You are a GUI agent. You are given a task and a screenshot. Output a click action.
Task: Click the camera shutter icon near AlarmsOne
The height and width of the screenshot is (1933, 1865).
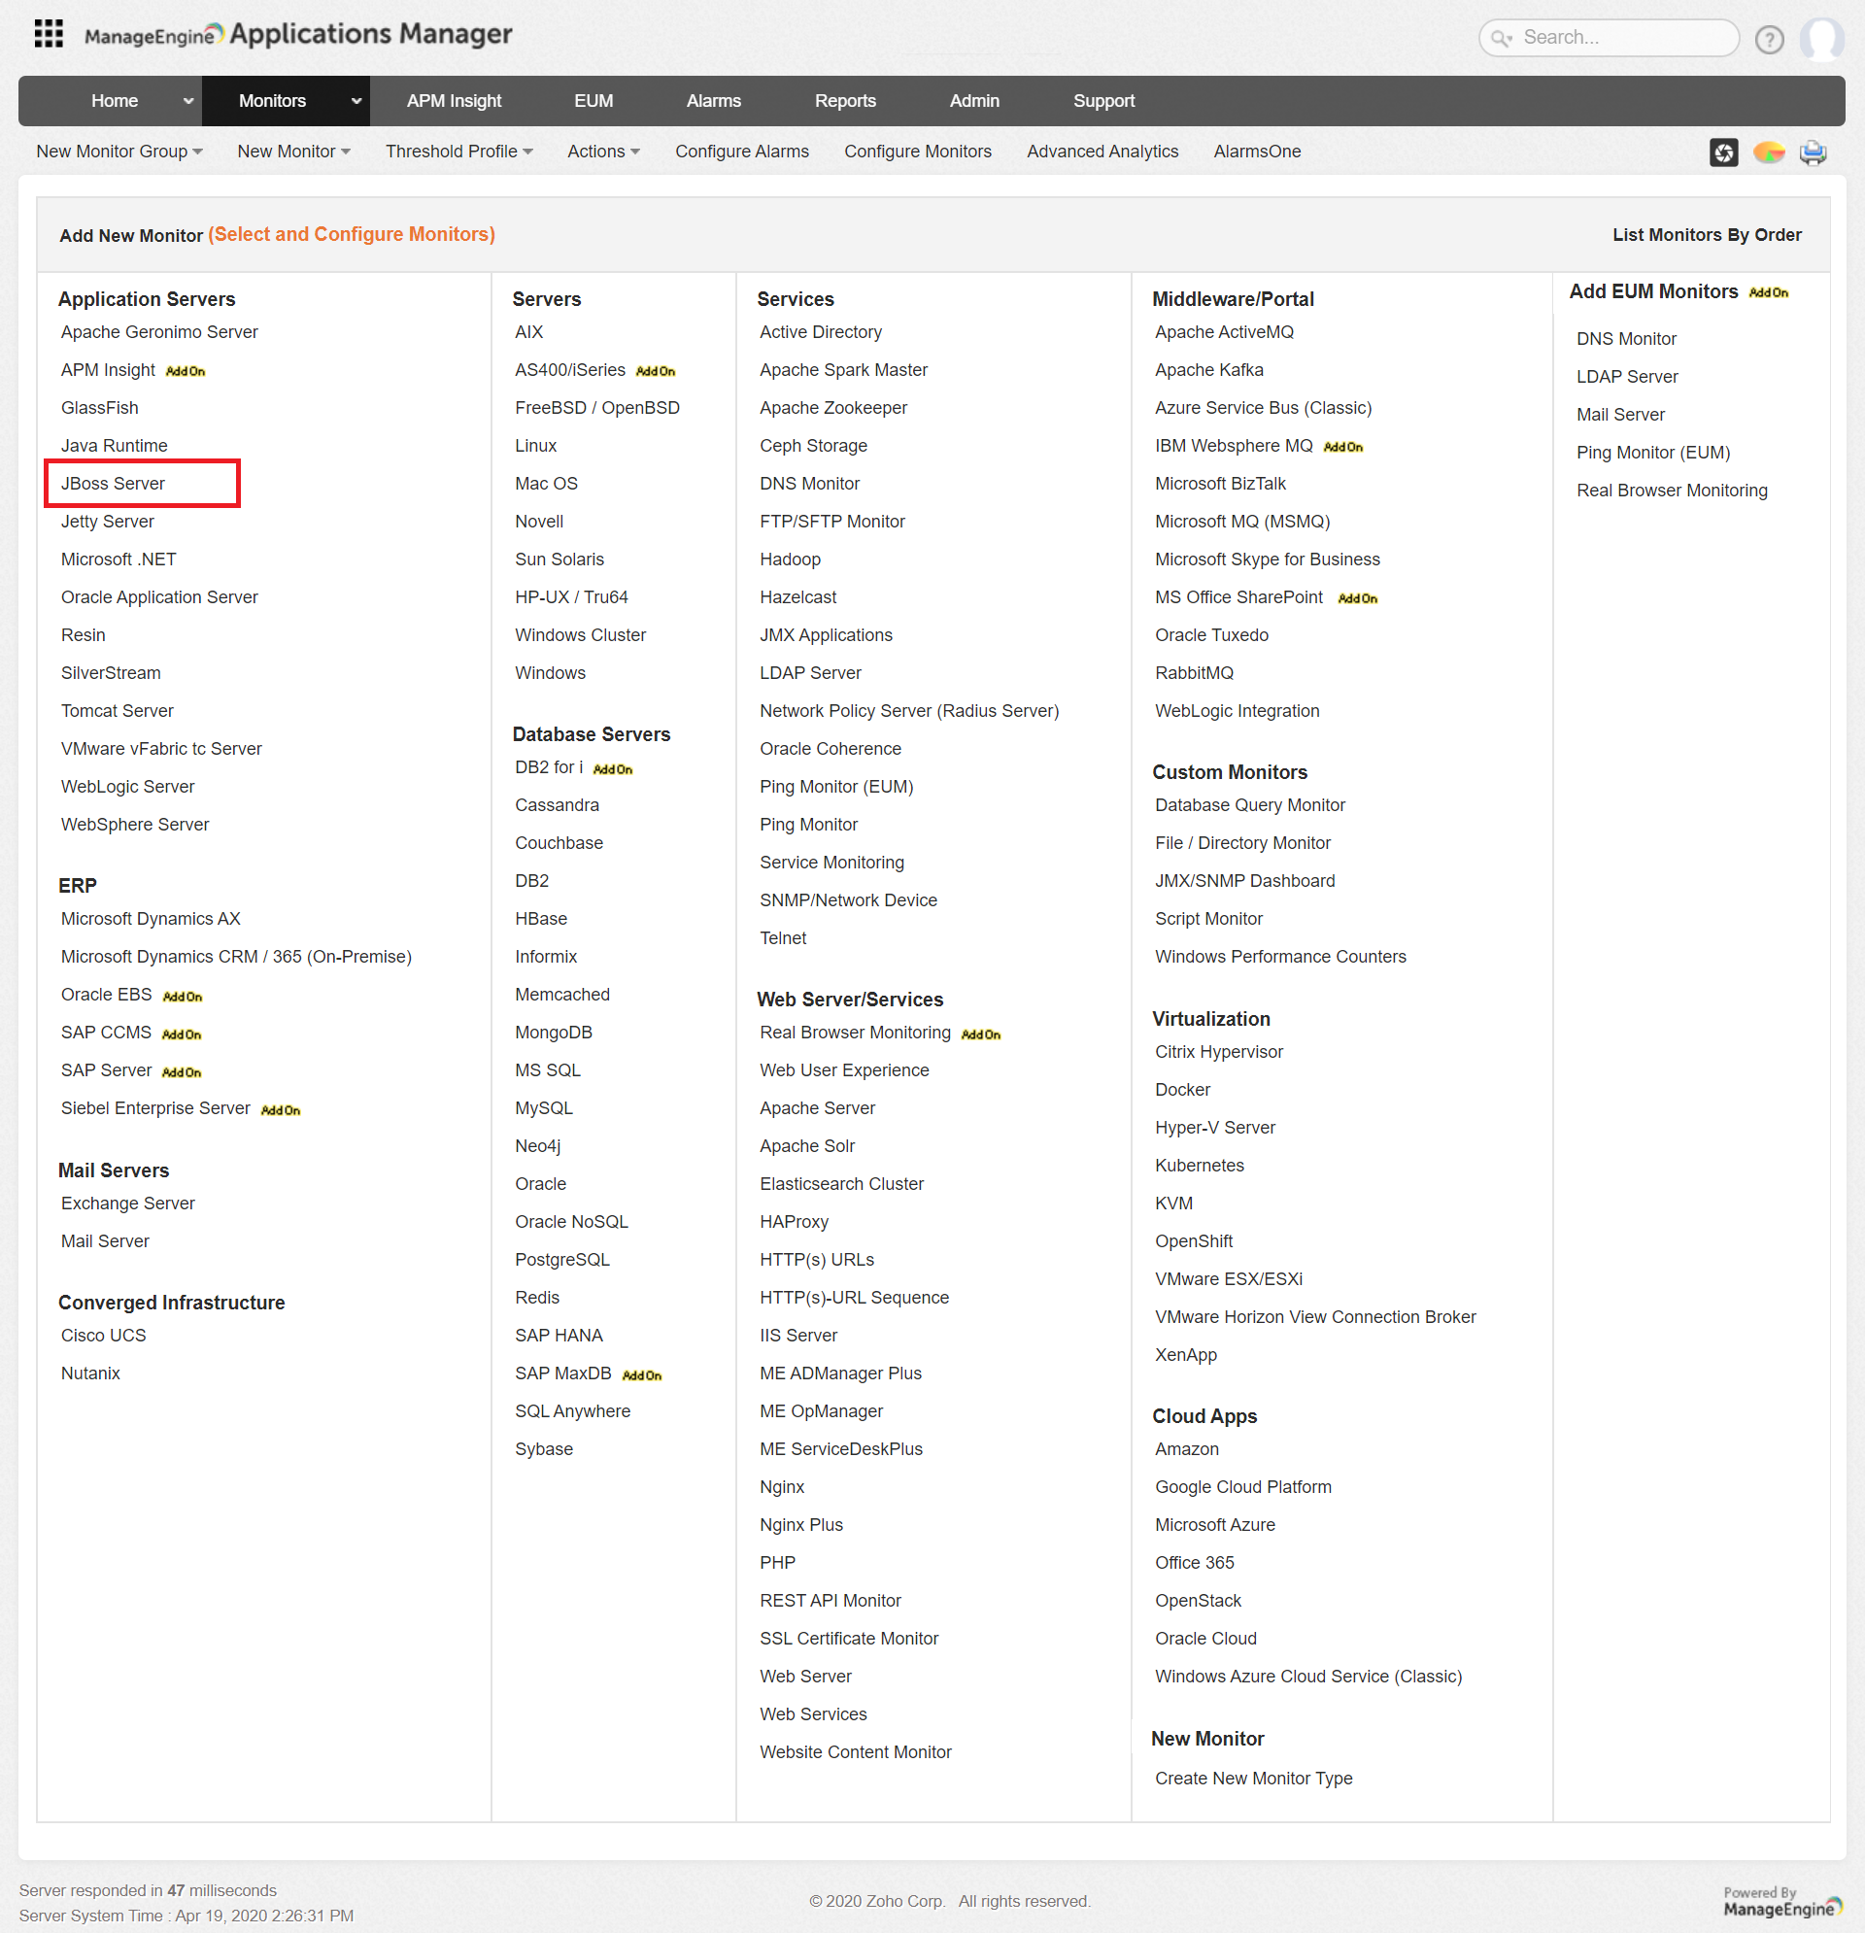click(1724, 152)
